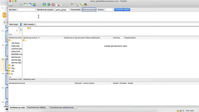Sort remote list by Tamaño de archivo column
Screen dimensions: 199x112
tap(69, 38)
